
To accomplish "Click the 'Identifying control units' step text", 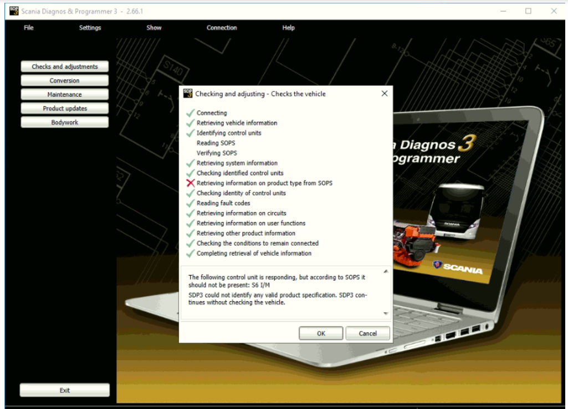I will click(x=229, y=133).
